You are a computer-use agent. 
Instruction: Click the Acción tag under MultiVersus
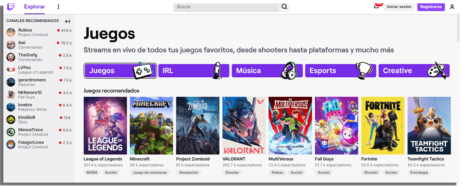pos(296,173)
